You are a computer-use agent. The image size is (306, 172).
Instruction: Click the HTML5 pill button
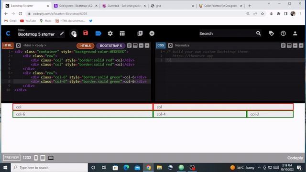click(x=86, y=46)
